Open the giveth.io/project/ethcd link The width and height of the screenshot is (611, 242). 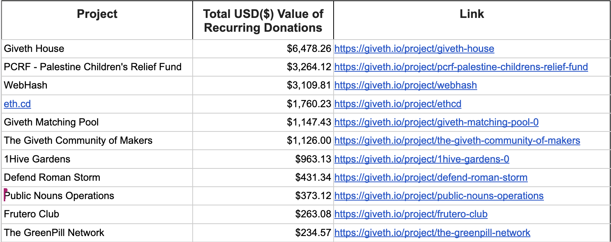click(397, 104)
